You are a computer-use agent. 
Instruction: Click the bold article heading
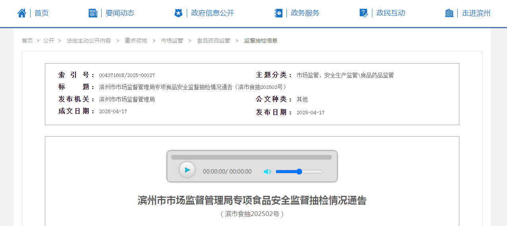252,200
